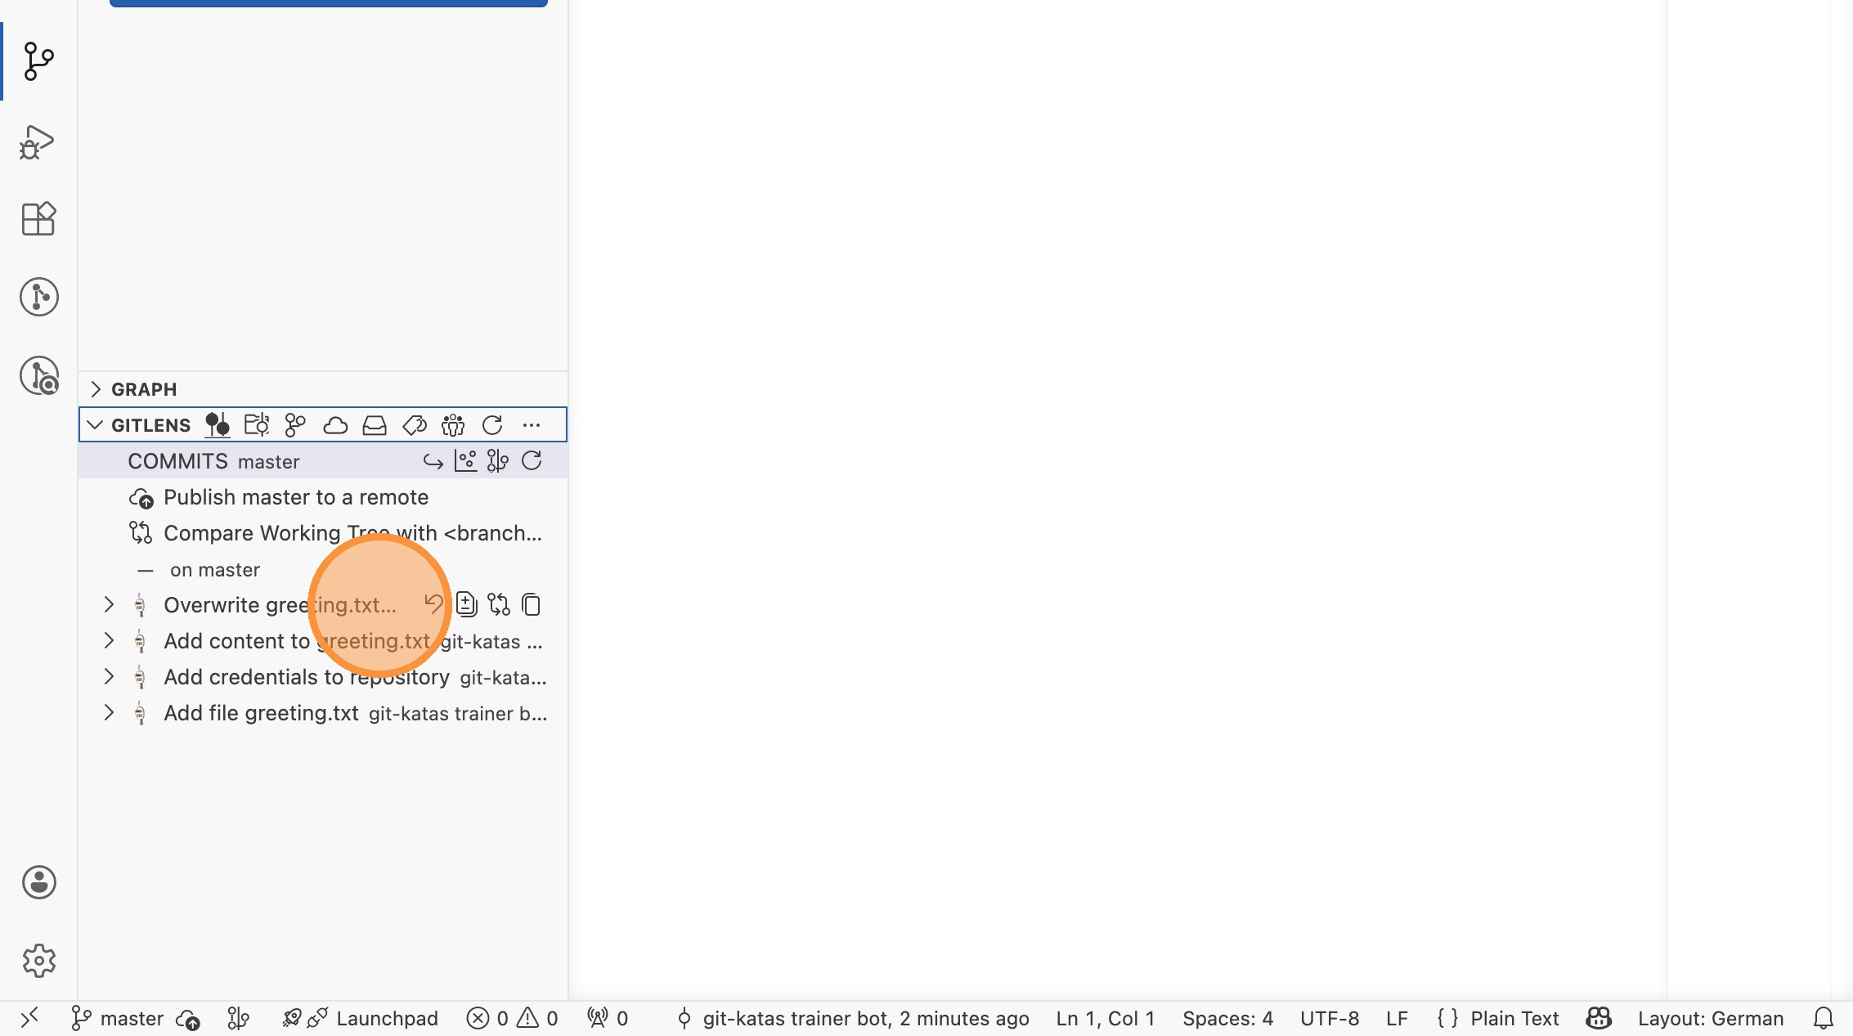Open Launchpad in the status bar
This screenshot has width=1853, height=1036.
click(386, 1019)
